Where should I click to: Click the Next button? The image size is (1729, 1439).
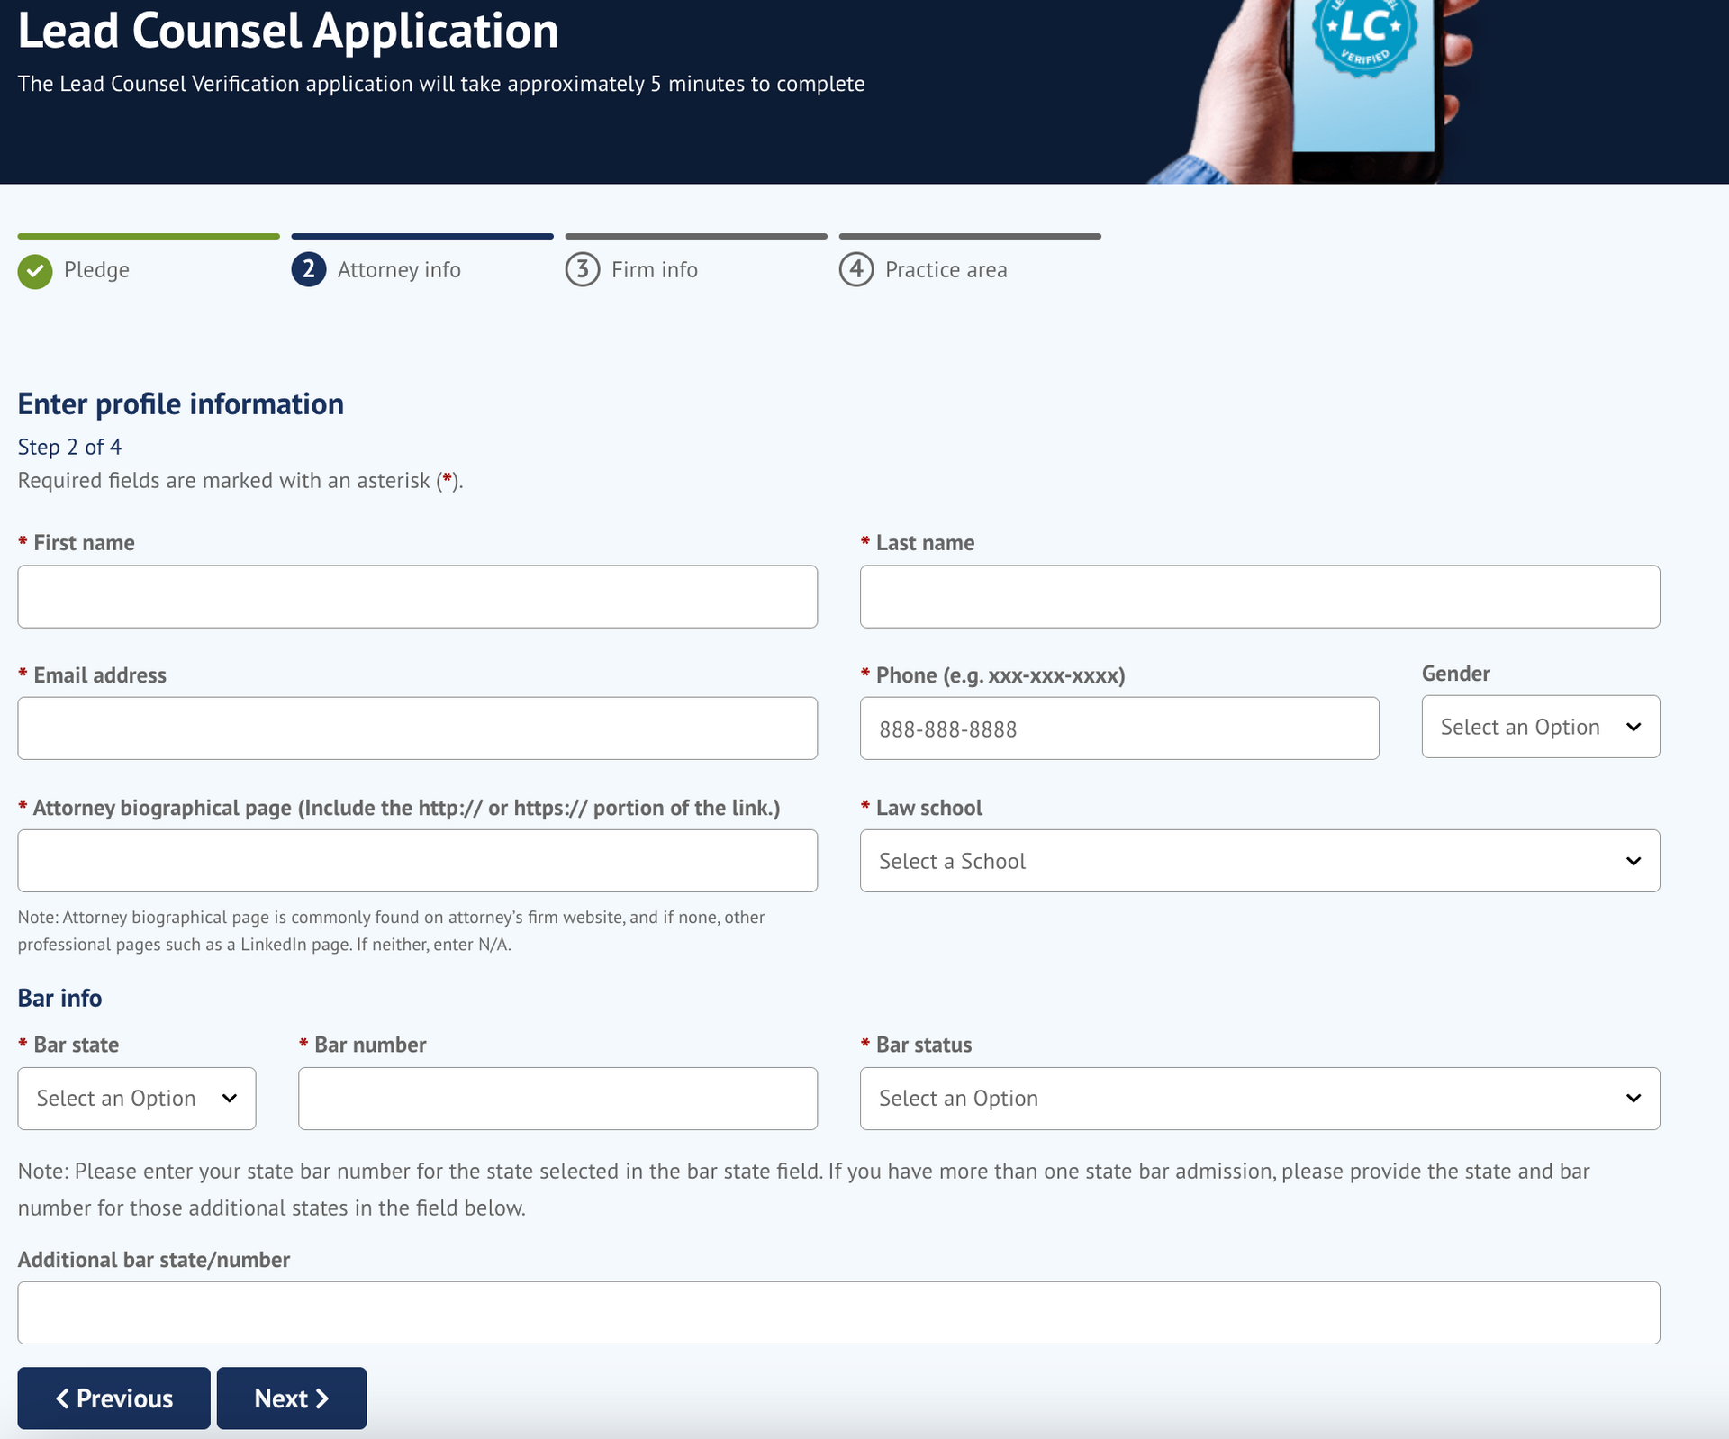click(x=292, y=1398)
